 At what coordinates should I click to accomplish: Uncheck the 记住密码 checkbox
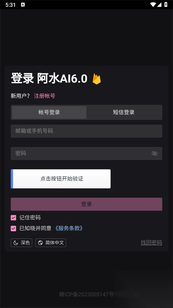(x=13, y=218)
